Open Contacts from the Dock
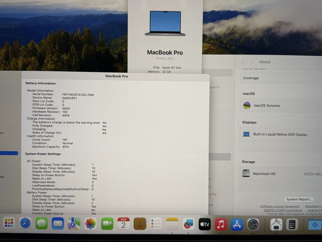The height and width of the screenshot is (242, 322). coord(140,224)
